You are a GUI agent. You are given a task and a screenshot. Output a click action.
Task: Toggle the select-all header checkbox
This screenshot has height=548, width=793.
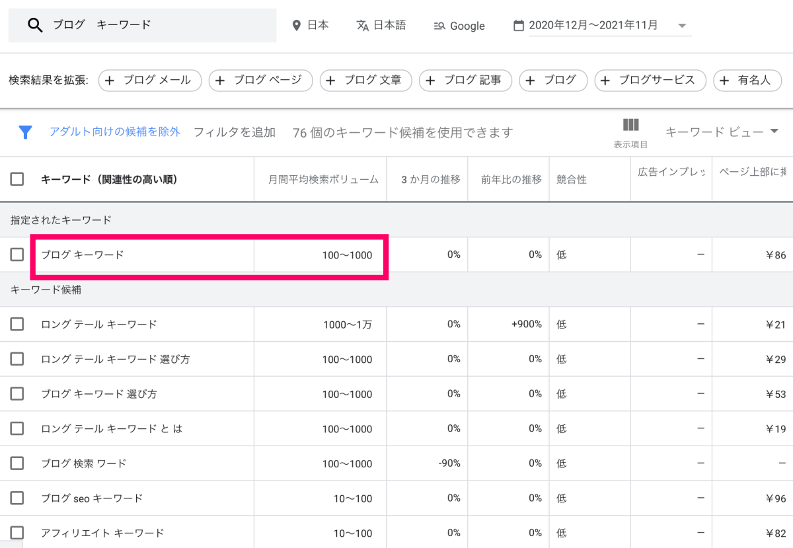point(17,179)
